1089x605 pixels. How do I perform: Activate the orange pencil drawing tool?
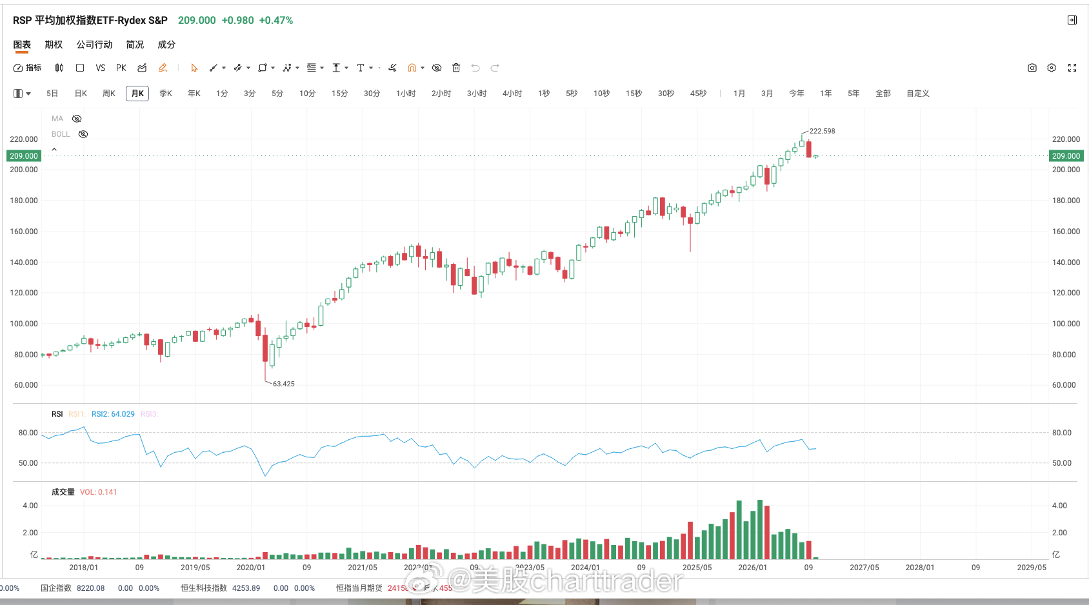(163, 68)
